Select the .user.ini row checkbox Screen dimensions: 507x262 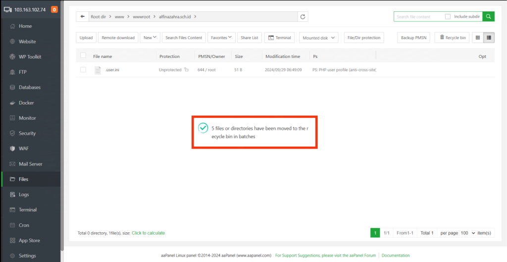click(83, 70)
